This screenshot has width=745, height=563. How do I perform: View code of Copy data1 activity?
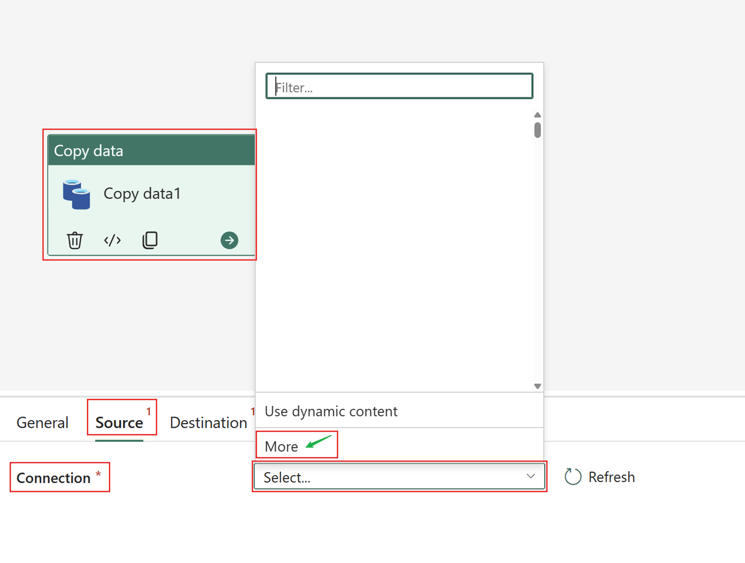(112, 240)
